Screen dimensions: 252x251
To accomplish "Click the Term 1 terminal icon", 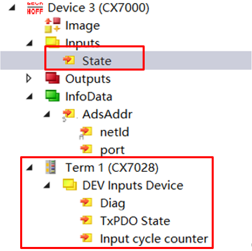I will click(50, 167).
